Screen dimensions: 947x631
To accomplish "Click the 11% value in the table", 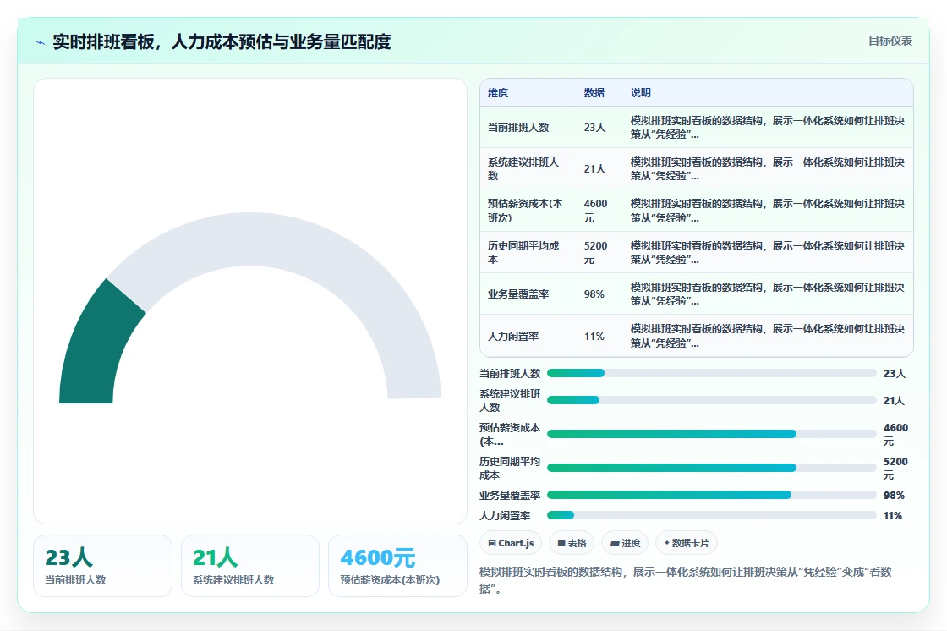I will 594,336.
